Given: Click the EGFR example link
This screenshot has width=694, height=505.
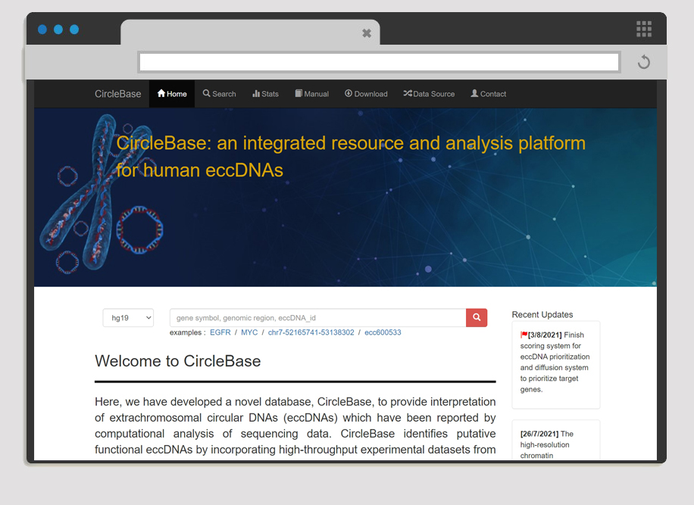Looking at the screenshot, I should (x=220, y=332).
